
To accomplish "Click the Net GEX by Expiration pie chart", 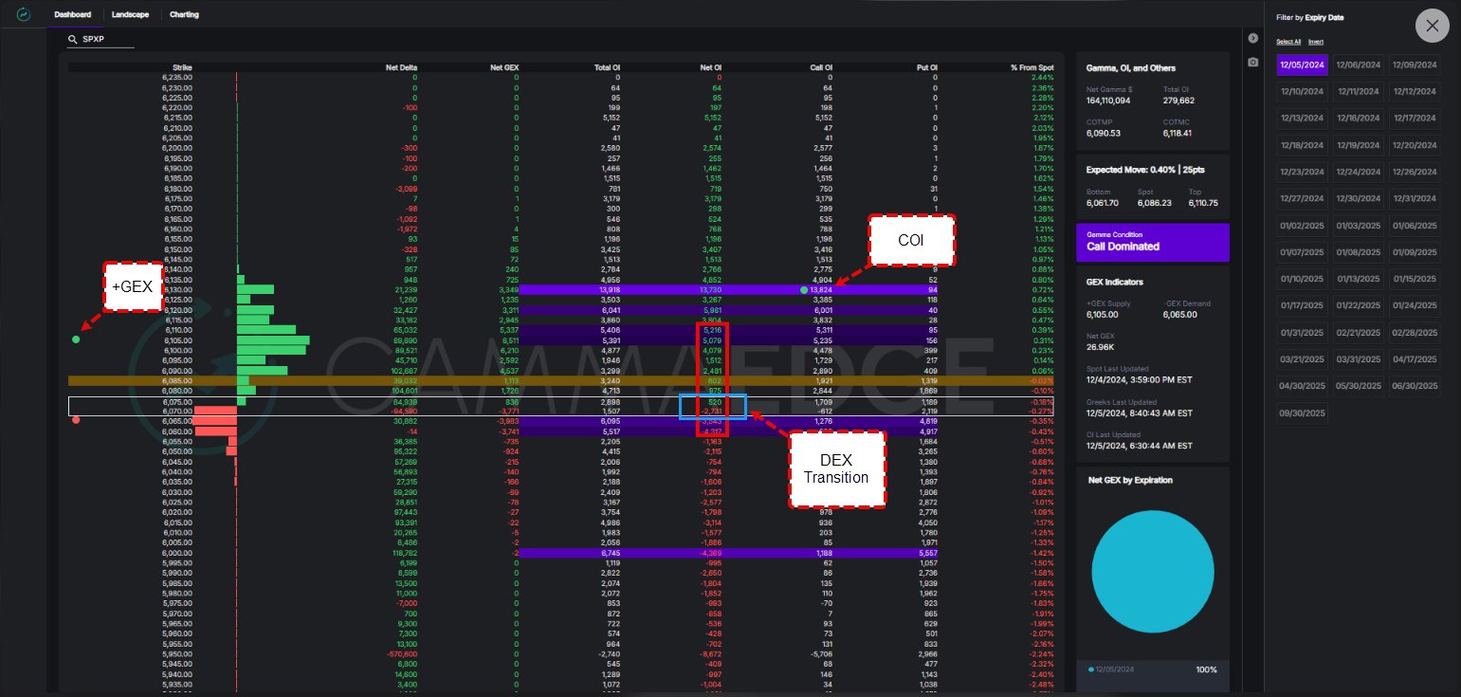I will click(x=1153, y=572).
